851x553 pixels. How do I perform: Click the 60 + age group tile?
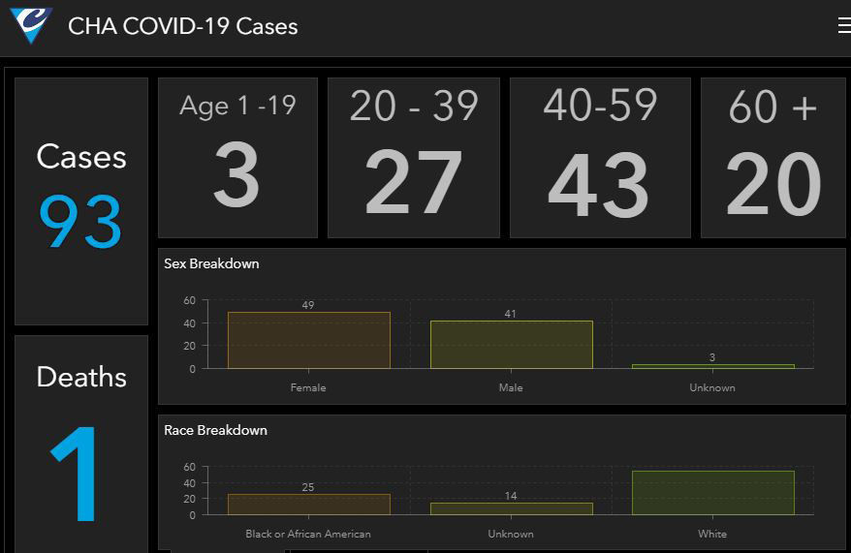tap(772, 158)
